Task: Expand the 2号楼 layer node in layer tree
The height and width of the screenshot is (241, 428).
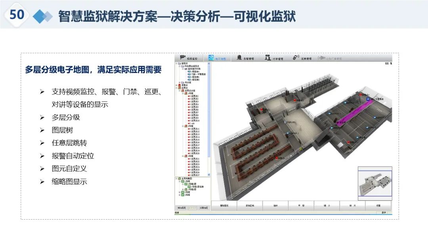Action: 180,192
